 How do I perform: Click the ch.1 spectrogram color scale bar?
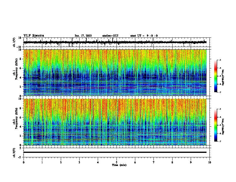pos(215,76)
